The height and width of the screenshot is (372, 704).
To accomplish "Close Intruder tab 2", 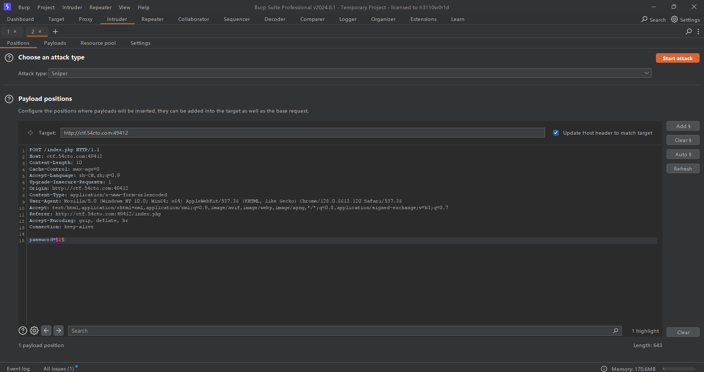I will tap(40, 32).
